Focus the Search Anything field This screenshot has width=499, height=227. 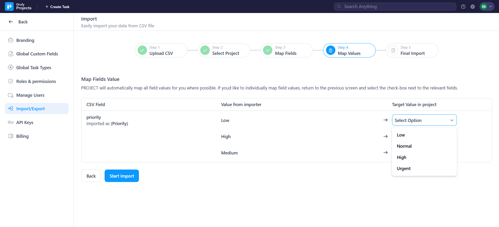395,7
